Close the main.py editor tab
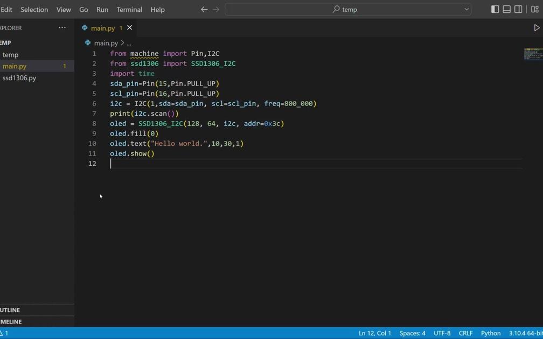Image resolution: width=543 pixels, height=339 pixels. (x=129, y=27)
